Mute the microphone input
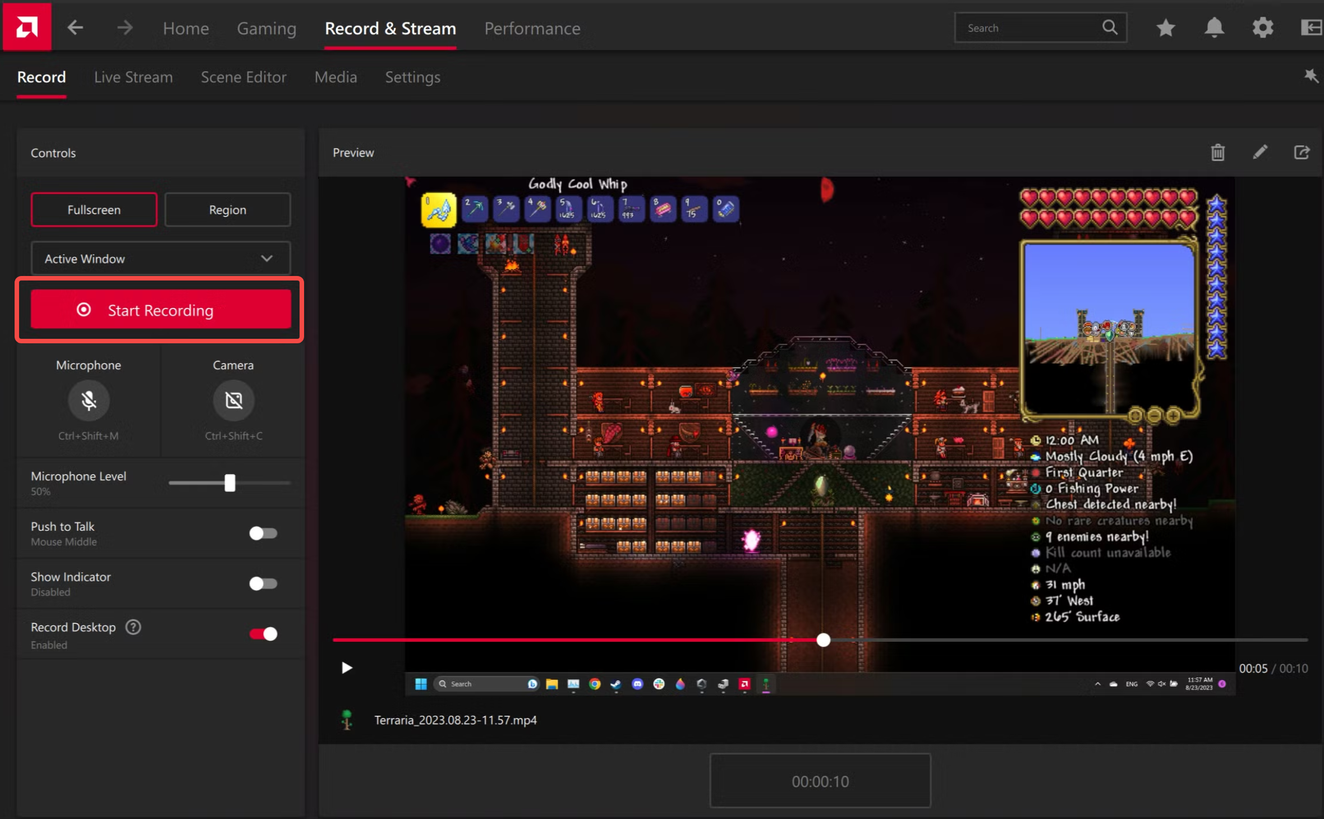 coord(89,400)
